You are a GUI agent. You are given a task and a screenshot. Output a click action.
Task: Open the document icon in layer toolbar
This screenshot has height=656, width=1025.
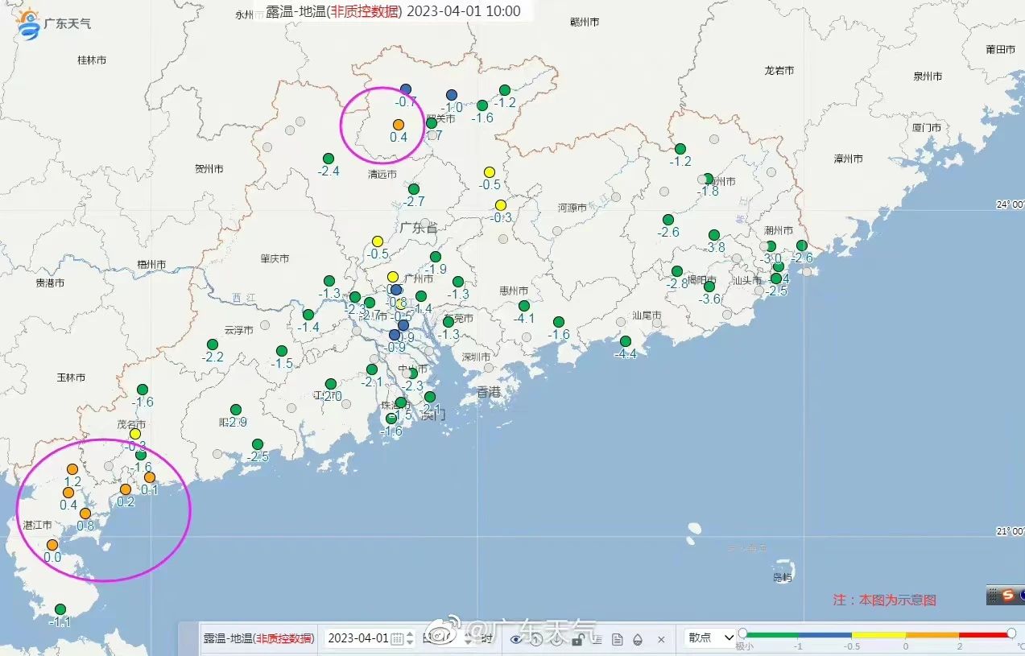coord(618,639)
